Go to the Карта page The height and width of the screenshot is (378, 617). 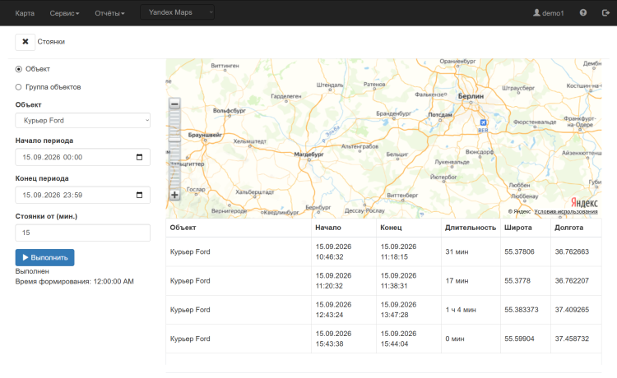pyautogui.click(x=25, y=13)
